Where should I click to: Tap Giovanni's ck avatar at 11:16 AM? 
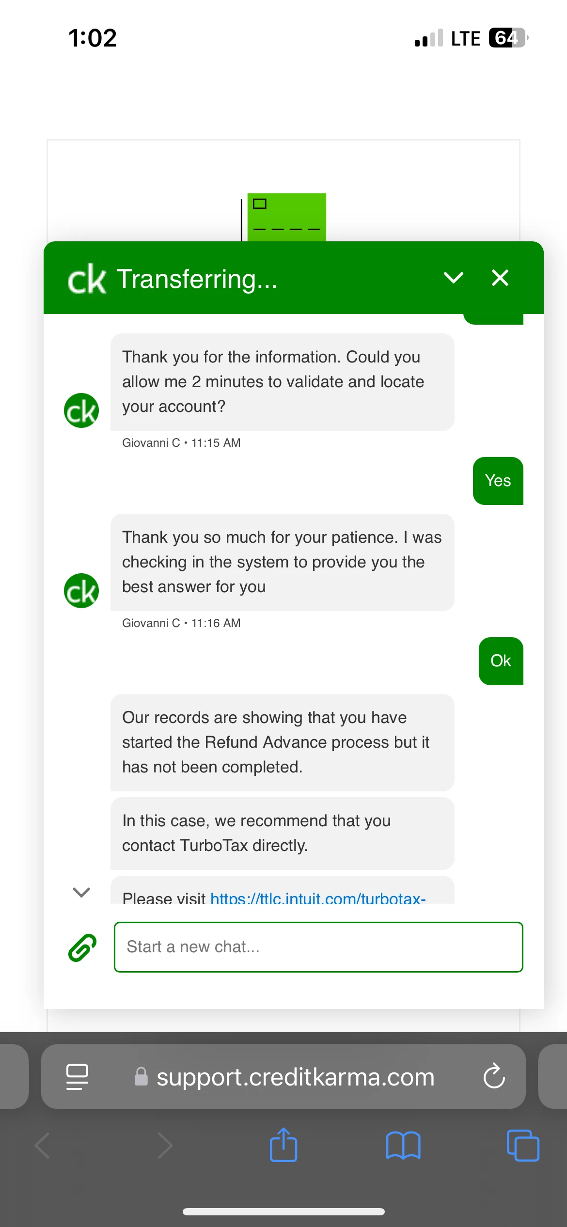81,591
